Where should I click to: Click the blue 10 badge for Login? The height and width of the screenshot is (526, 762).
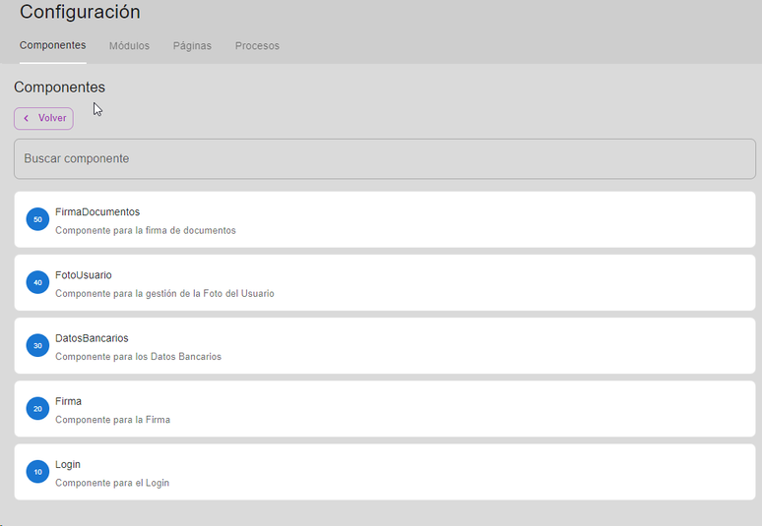click(x=37, y=472)
